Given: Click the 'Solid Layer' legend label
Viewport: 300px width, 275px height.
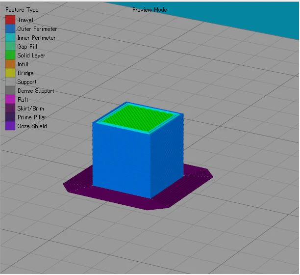Looking at the screenshot, I should (x=31, y=55).
